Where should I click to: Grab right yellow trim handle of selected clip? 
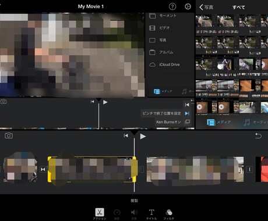(134, 169)
